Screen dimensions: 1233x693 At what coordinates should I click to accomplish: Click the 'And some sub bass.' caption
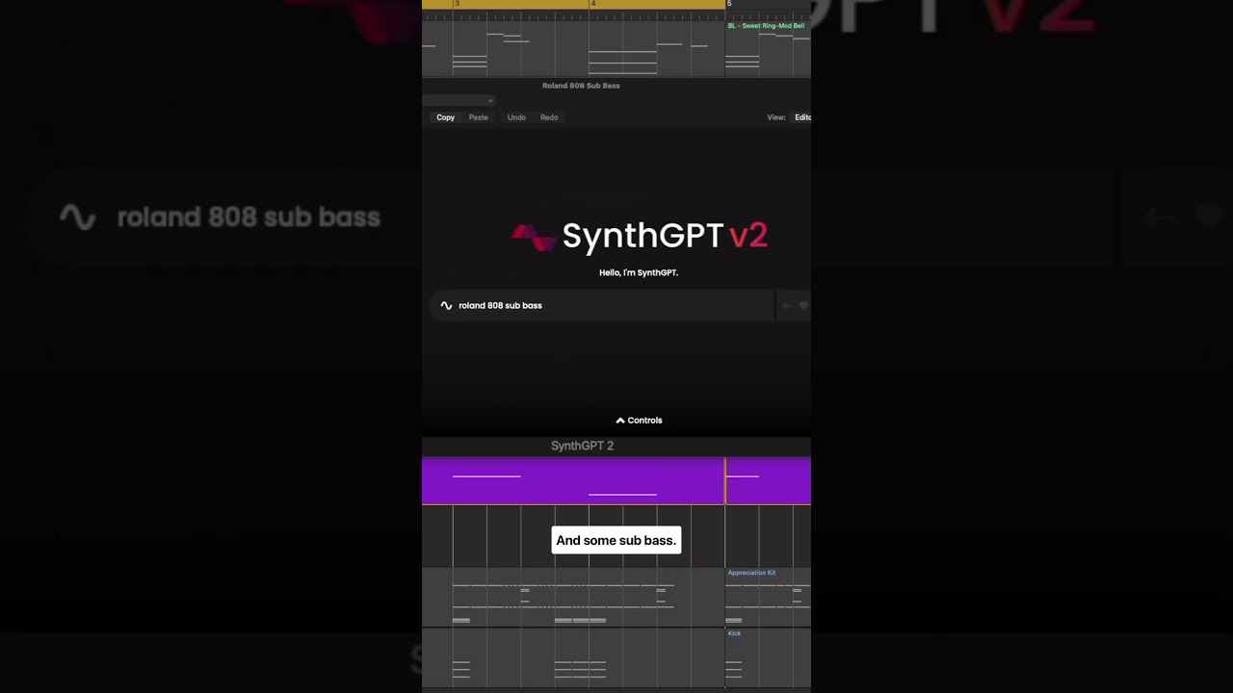click(x=616, y=540)
